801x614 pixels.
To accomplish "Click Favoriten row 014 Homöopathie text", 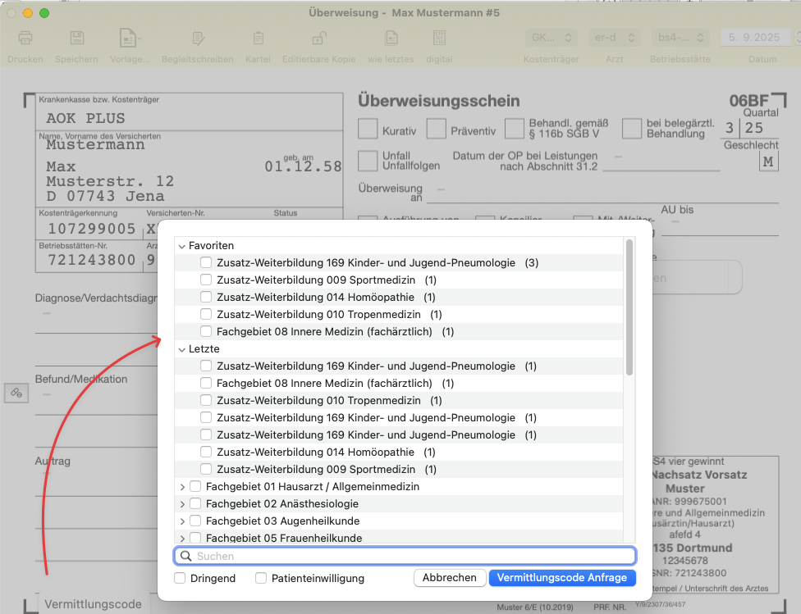I will [x=315, y=297].
